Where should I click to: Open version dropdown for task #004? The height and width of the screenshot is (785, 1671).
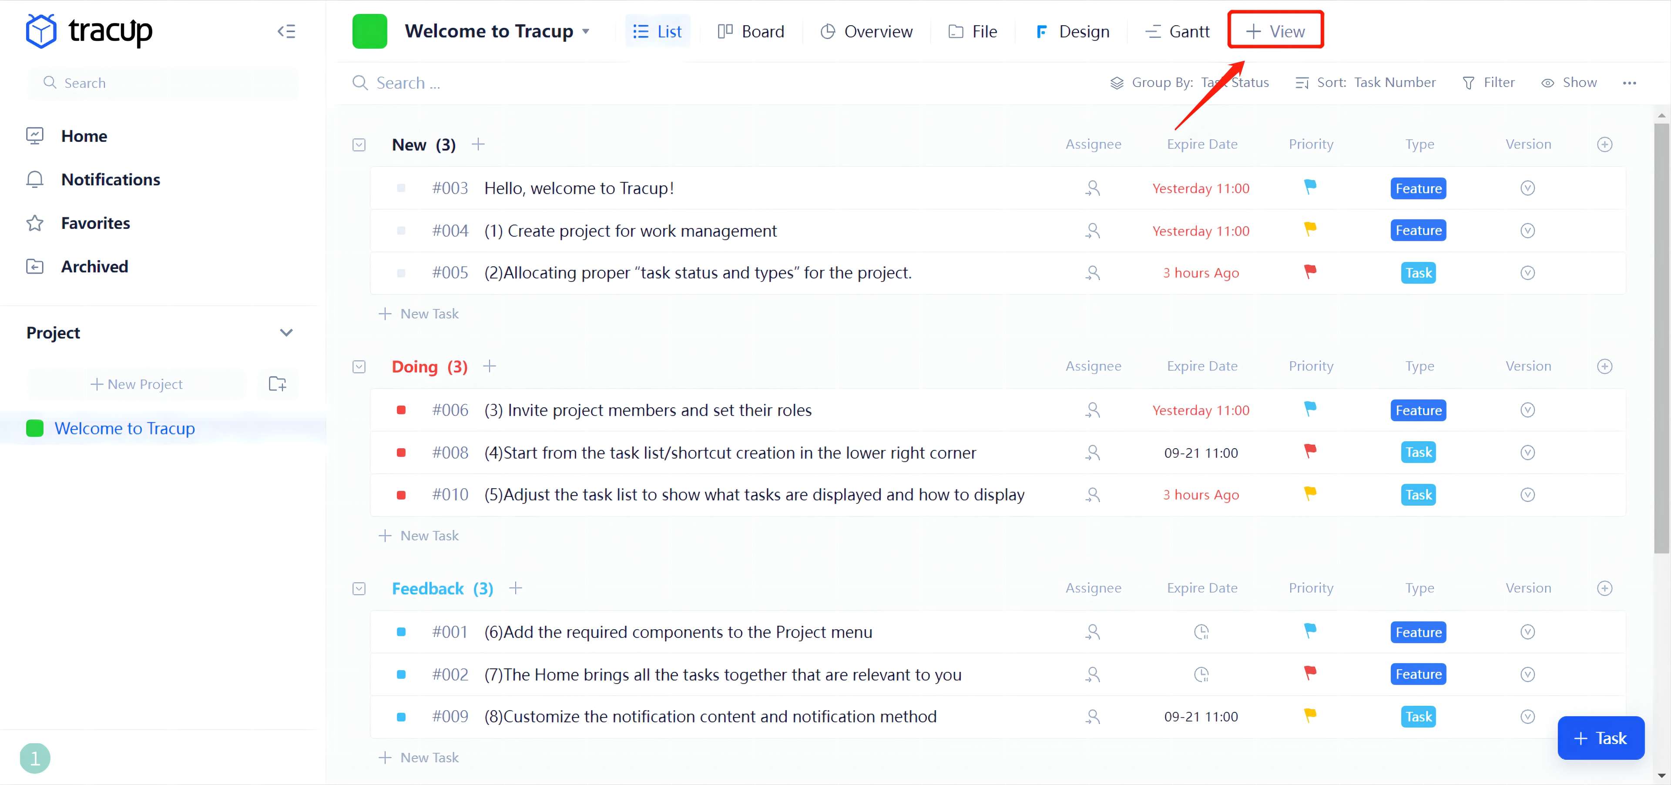1527,230
